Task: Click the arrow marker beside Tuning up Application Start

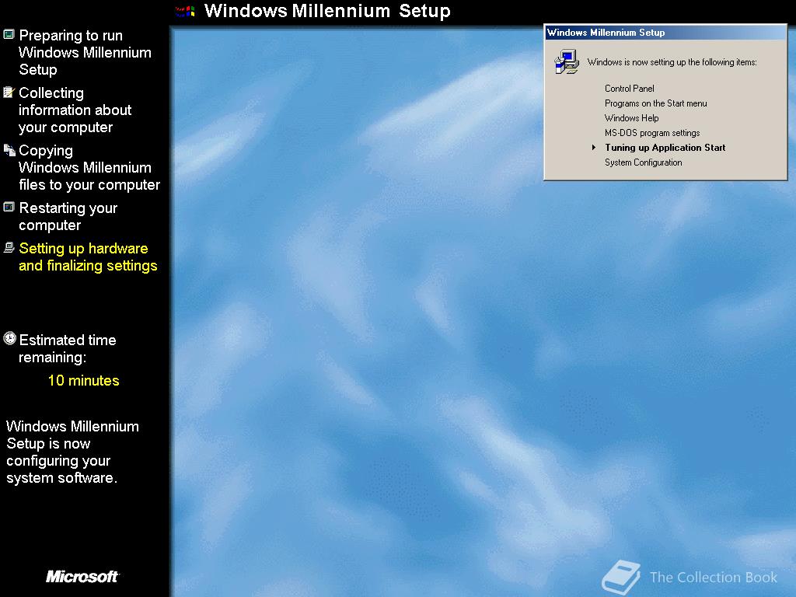Action: click(593, 147)
